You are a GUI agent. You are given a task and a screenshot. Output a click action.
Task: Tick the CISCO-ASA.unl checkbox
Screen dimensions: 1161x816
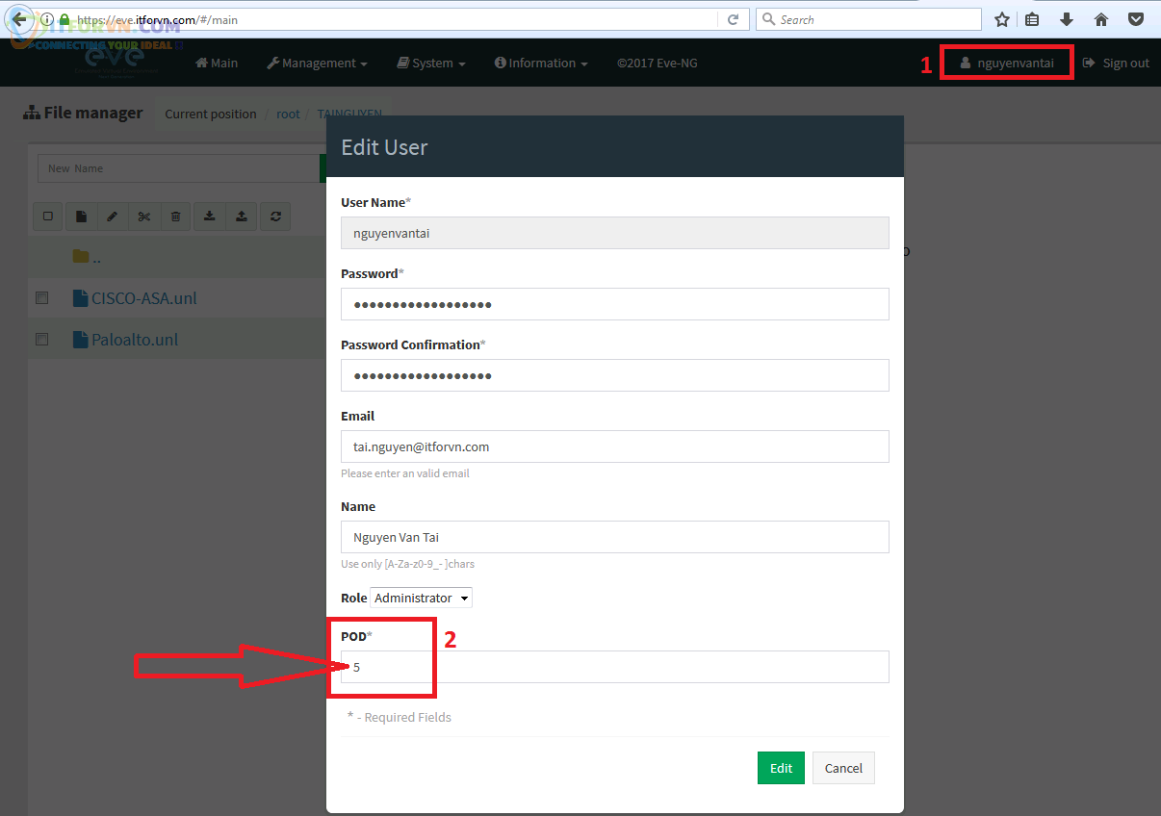[41, 298]
